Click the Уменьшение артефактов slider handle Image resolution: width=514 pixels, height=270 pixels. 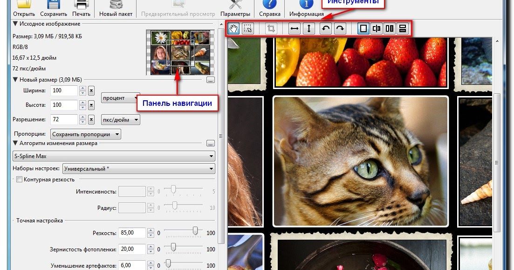(168, 263)
